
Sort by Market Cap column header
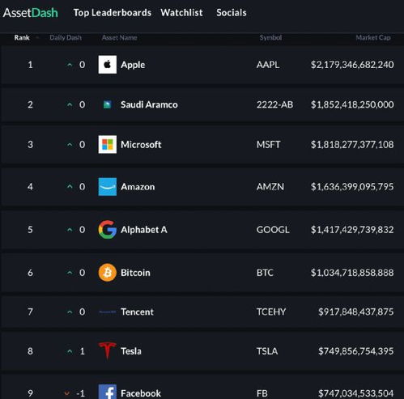(x=373, y=38)
